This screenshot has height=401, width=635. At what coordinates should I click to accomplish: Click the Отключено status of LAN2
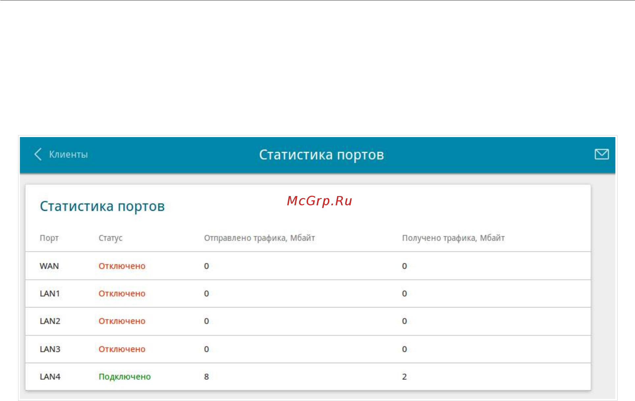click(122, 321)
